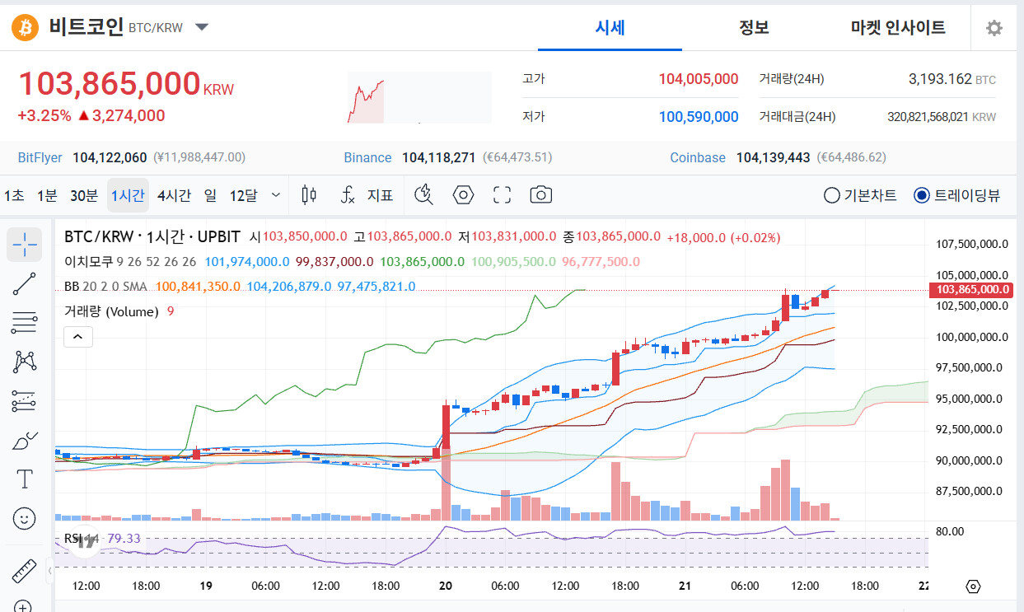Screen dimensions: 1024x612
Task: Select the 4시간 interval button
Action: point(174,195)
